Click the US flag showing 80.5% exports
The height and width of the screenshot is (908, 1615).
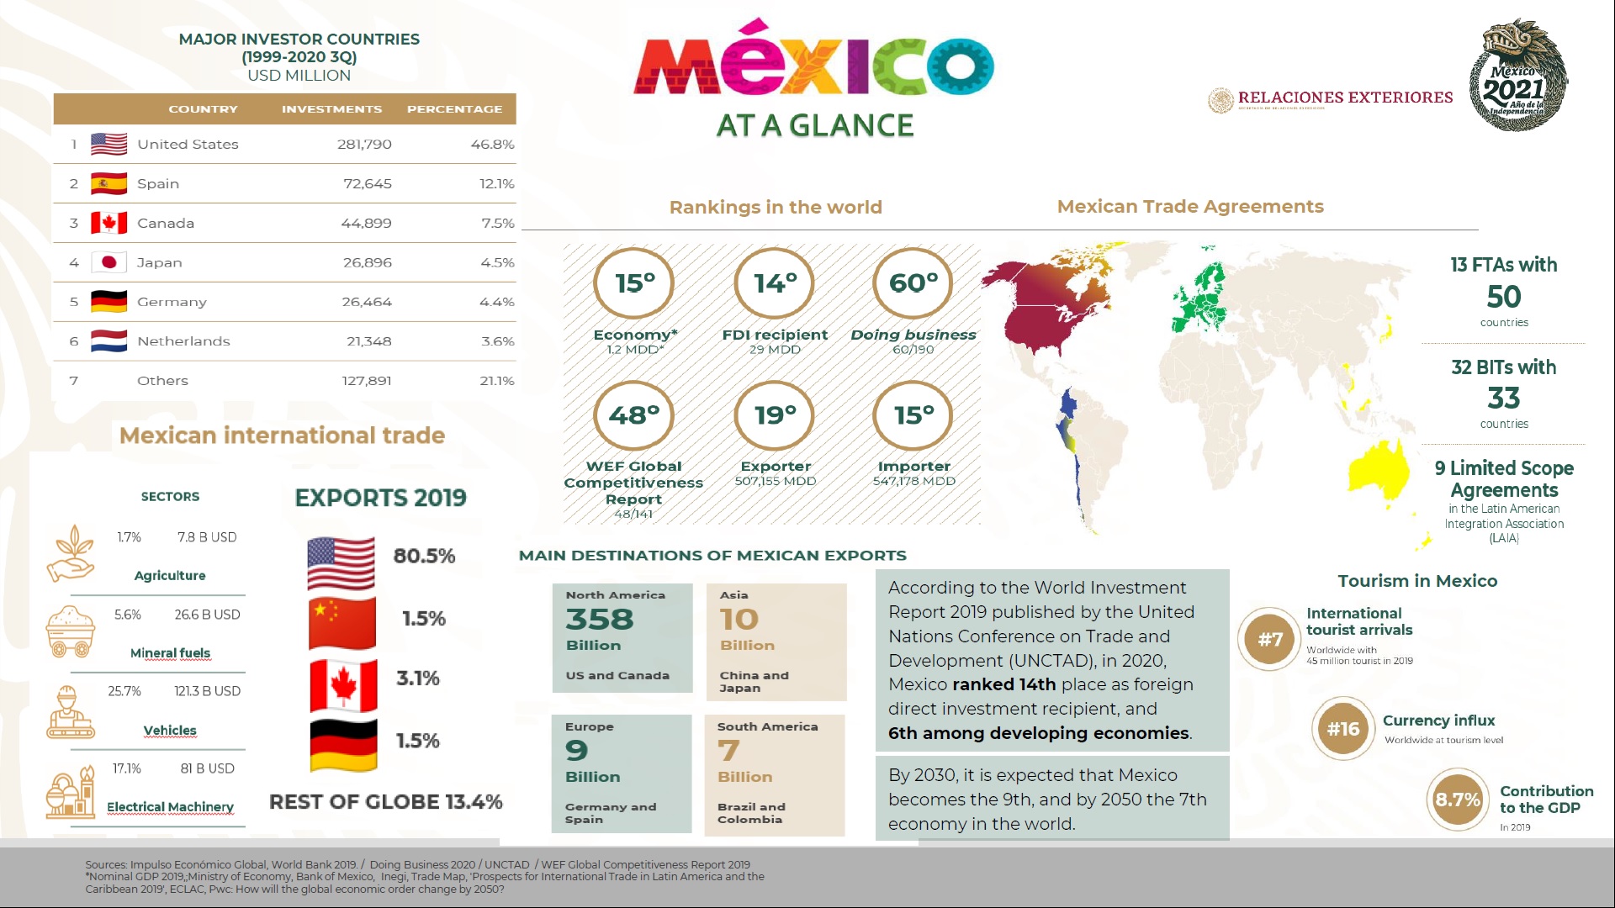[x=341, y=563]
